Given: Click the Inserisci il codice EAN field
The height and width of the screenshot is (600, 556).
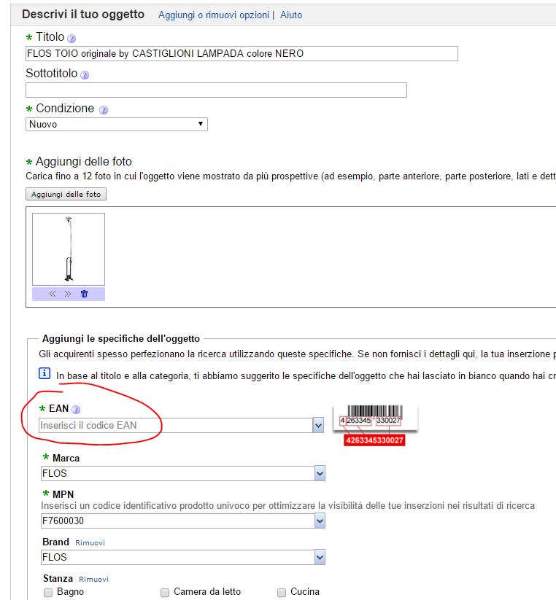Looking at the screenshot, I should coord(176,425).
